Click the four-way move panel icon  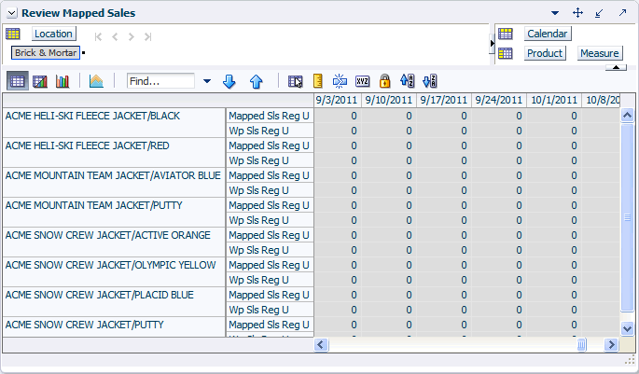pyautogui.click(x=577, y=13)
